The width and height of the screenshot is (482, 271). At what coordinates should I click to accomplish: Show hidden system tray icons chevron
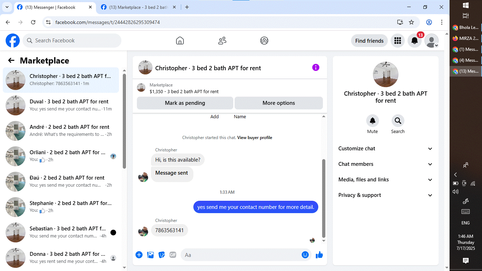click(x=456, y=175)
